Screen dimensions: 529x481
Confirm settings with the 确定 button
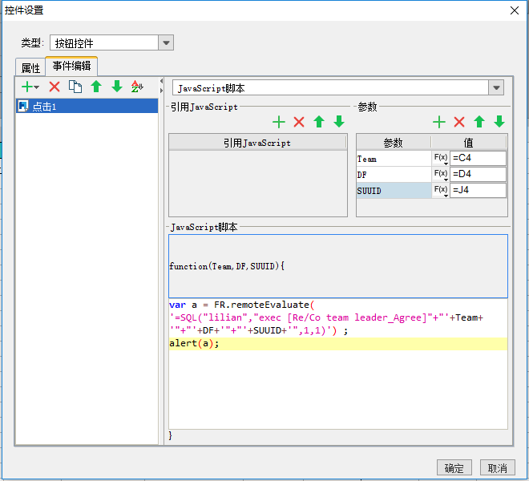pos(454,468)
